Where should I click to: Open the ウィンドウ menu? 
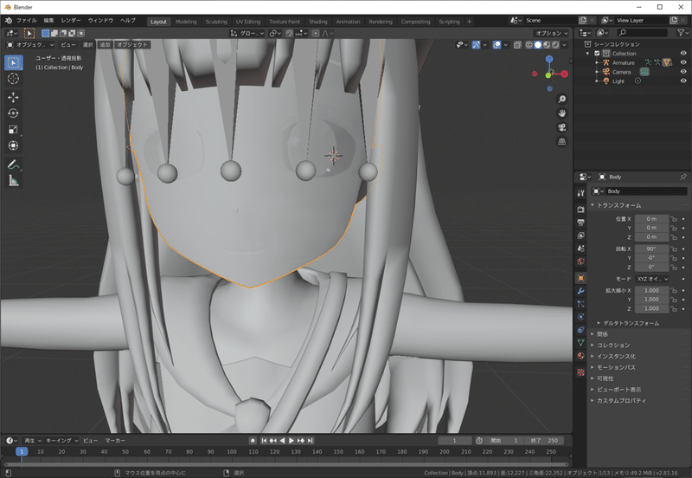(100, 20)
